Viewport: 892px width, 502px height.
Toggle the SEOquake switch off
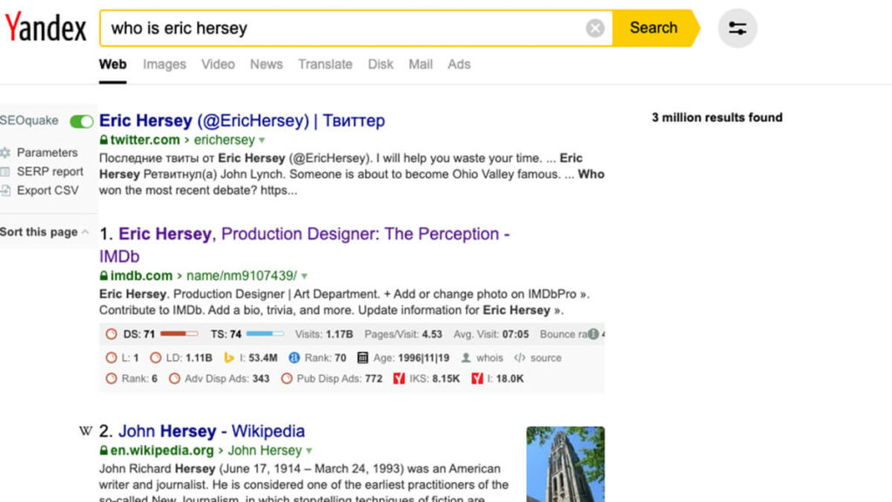pos(81,121)
